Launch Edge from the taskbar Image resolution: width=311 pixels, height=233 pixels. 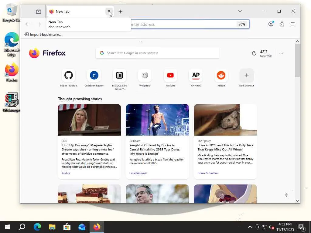coord(37,227)
